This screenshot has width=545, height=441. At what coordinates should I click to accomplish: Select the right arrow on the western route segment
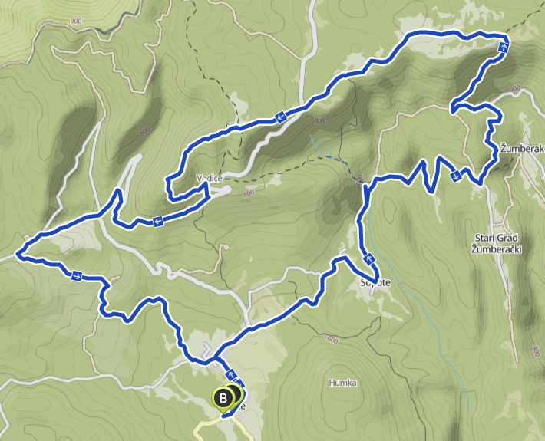(77, 276)
